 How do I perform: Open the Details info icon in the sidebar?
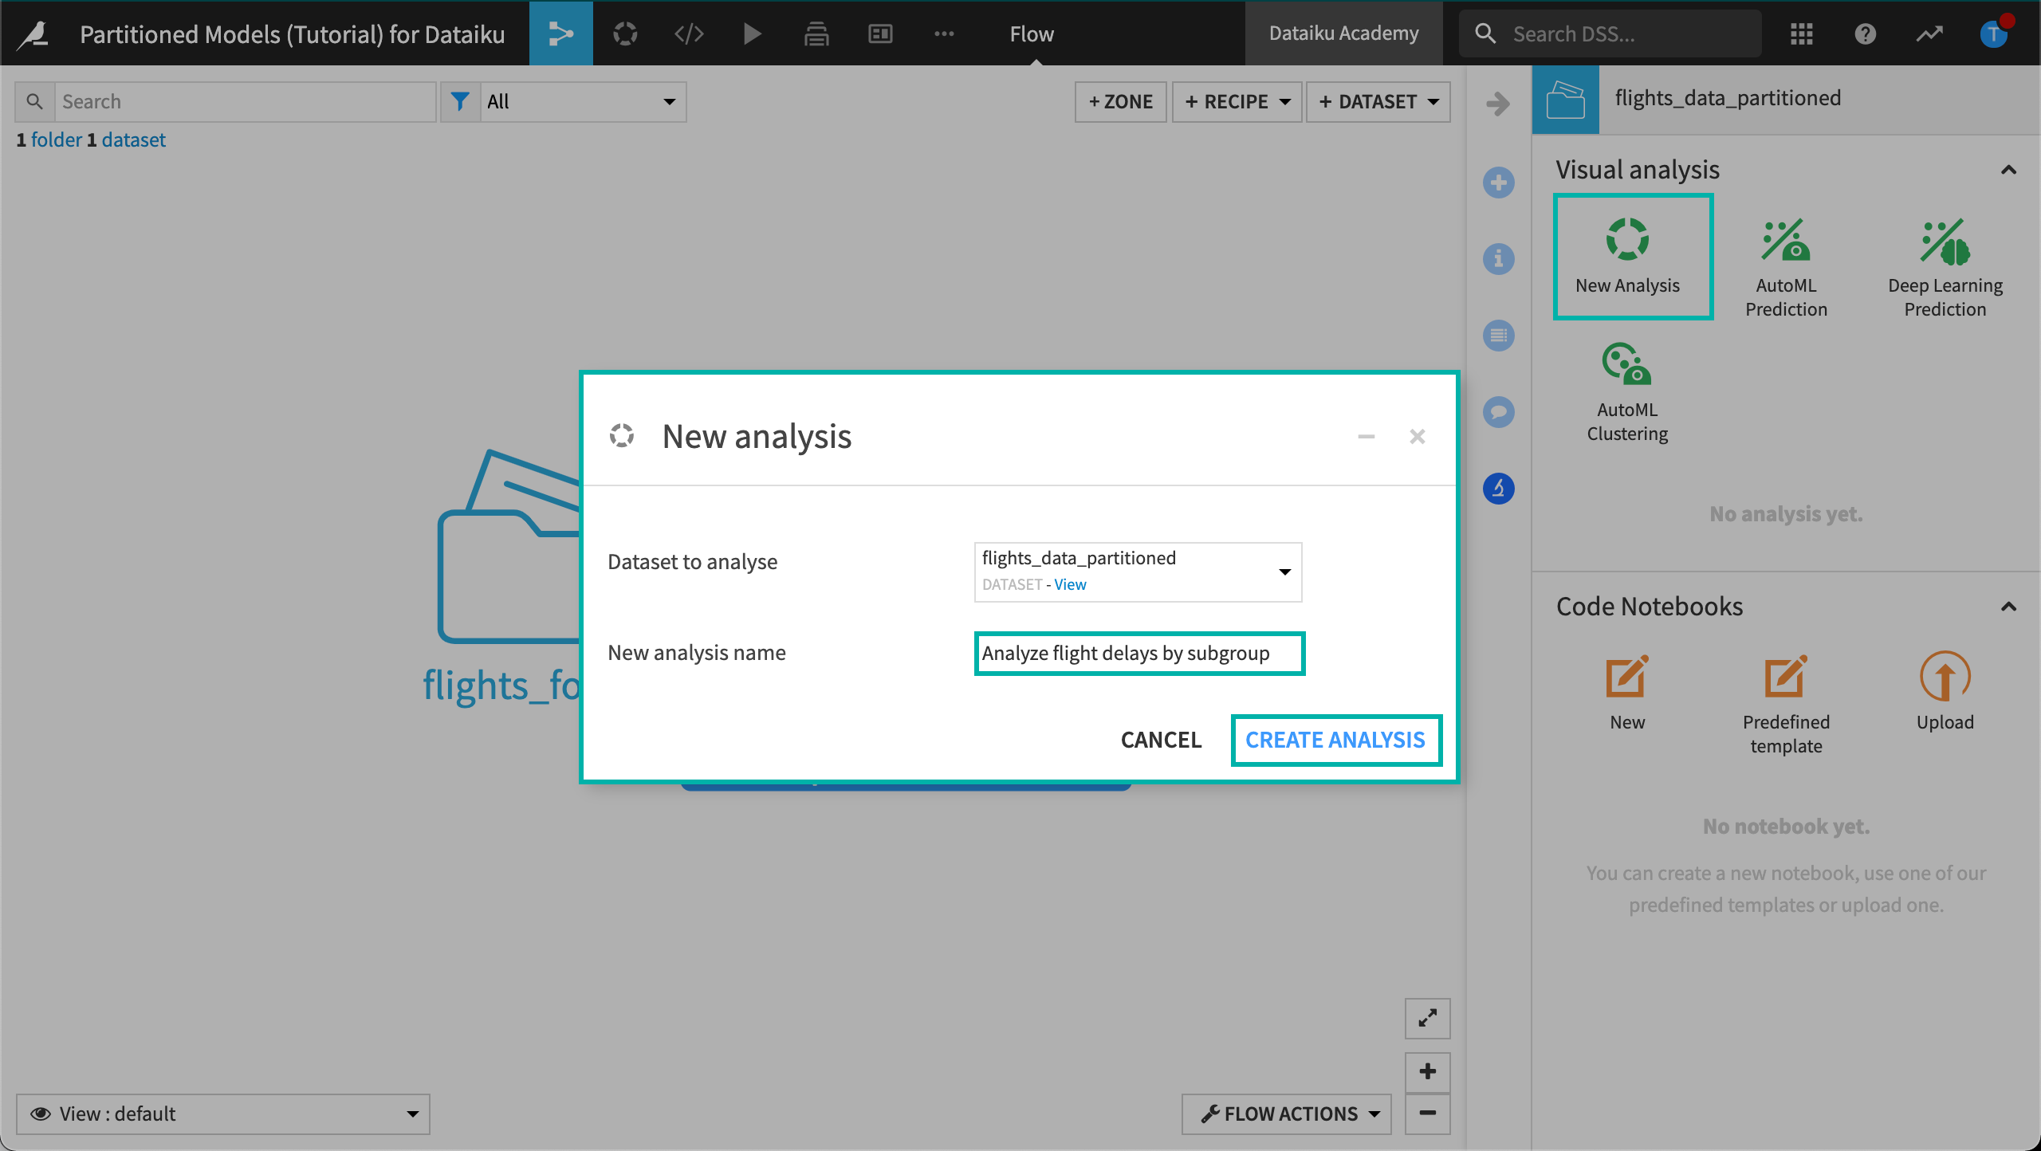[1499, 259]
